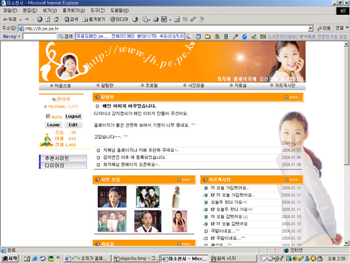The height and width of the screenshot is (263, 350).
Task: Open the Search (검색) pane in IE toolbar
Action: [x=71, y=20]
